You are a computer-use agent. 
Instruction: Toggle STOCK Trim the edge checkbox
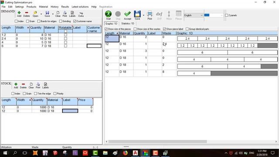coord(36,93)
